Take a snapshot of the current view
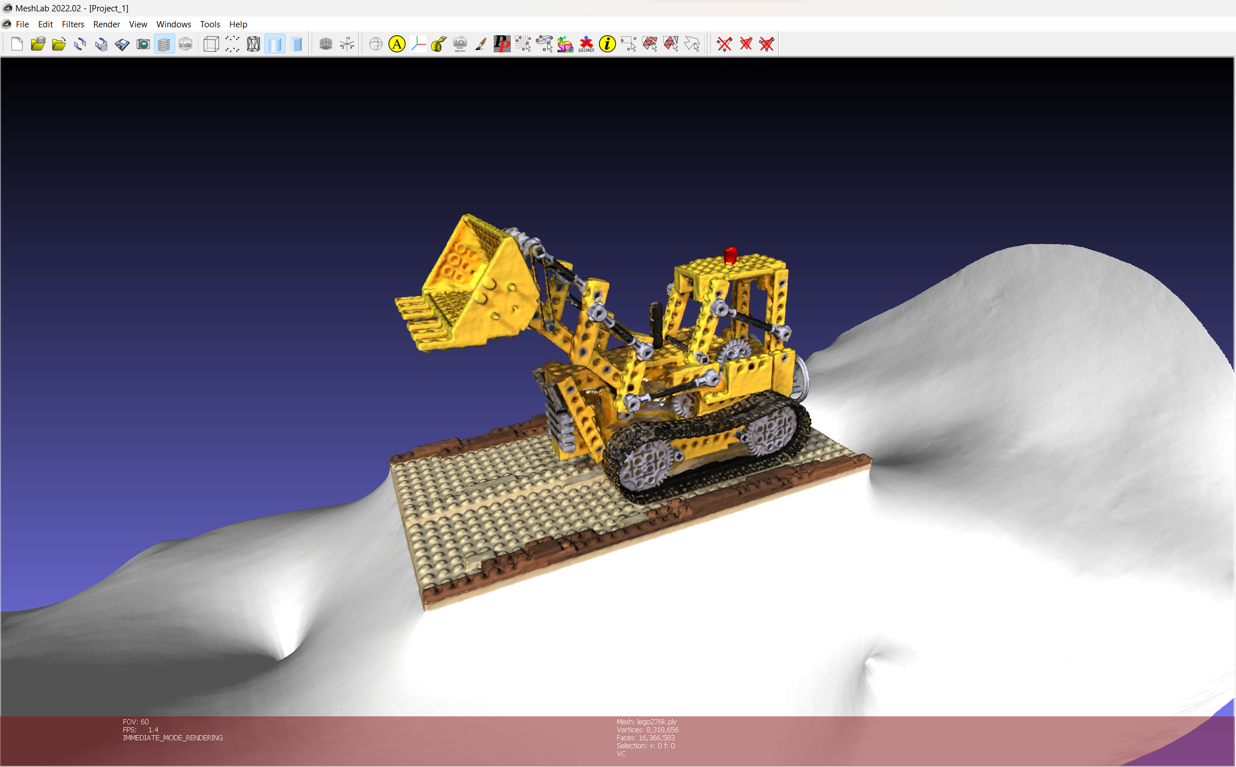 [144, 44]
